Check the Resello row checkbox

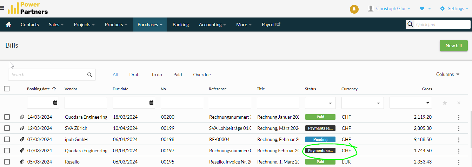click(x=7, y=162)
